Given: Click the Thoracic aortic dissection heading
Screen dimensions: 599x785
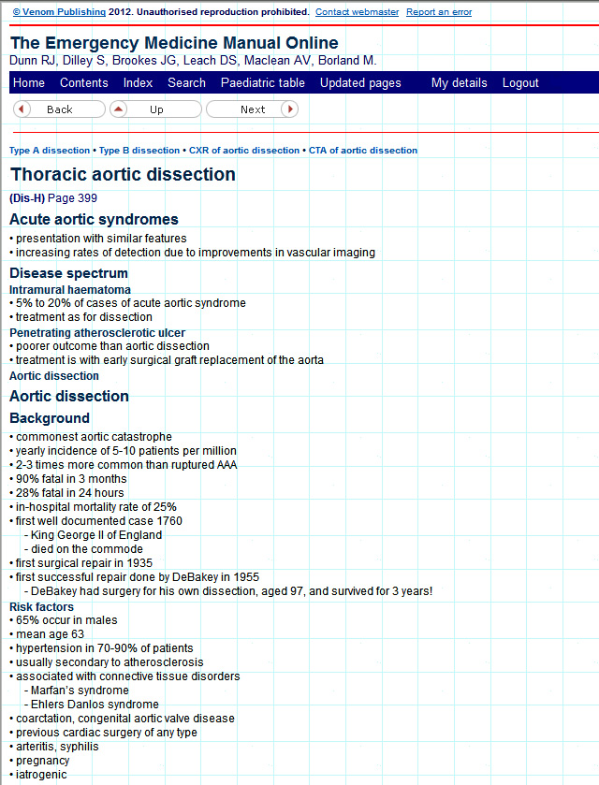Looking at the screenshot, I should (123, 175).
